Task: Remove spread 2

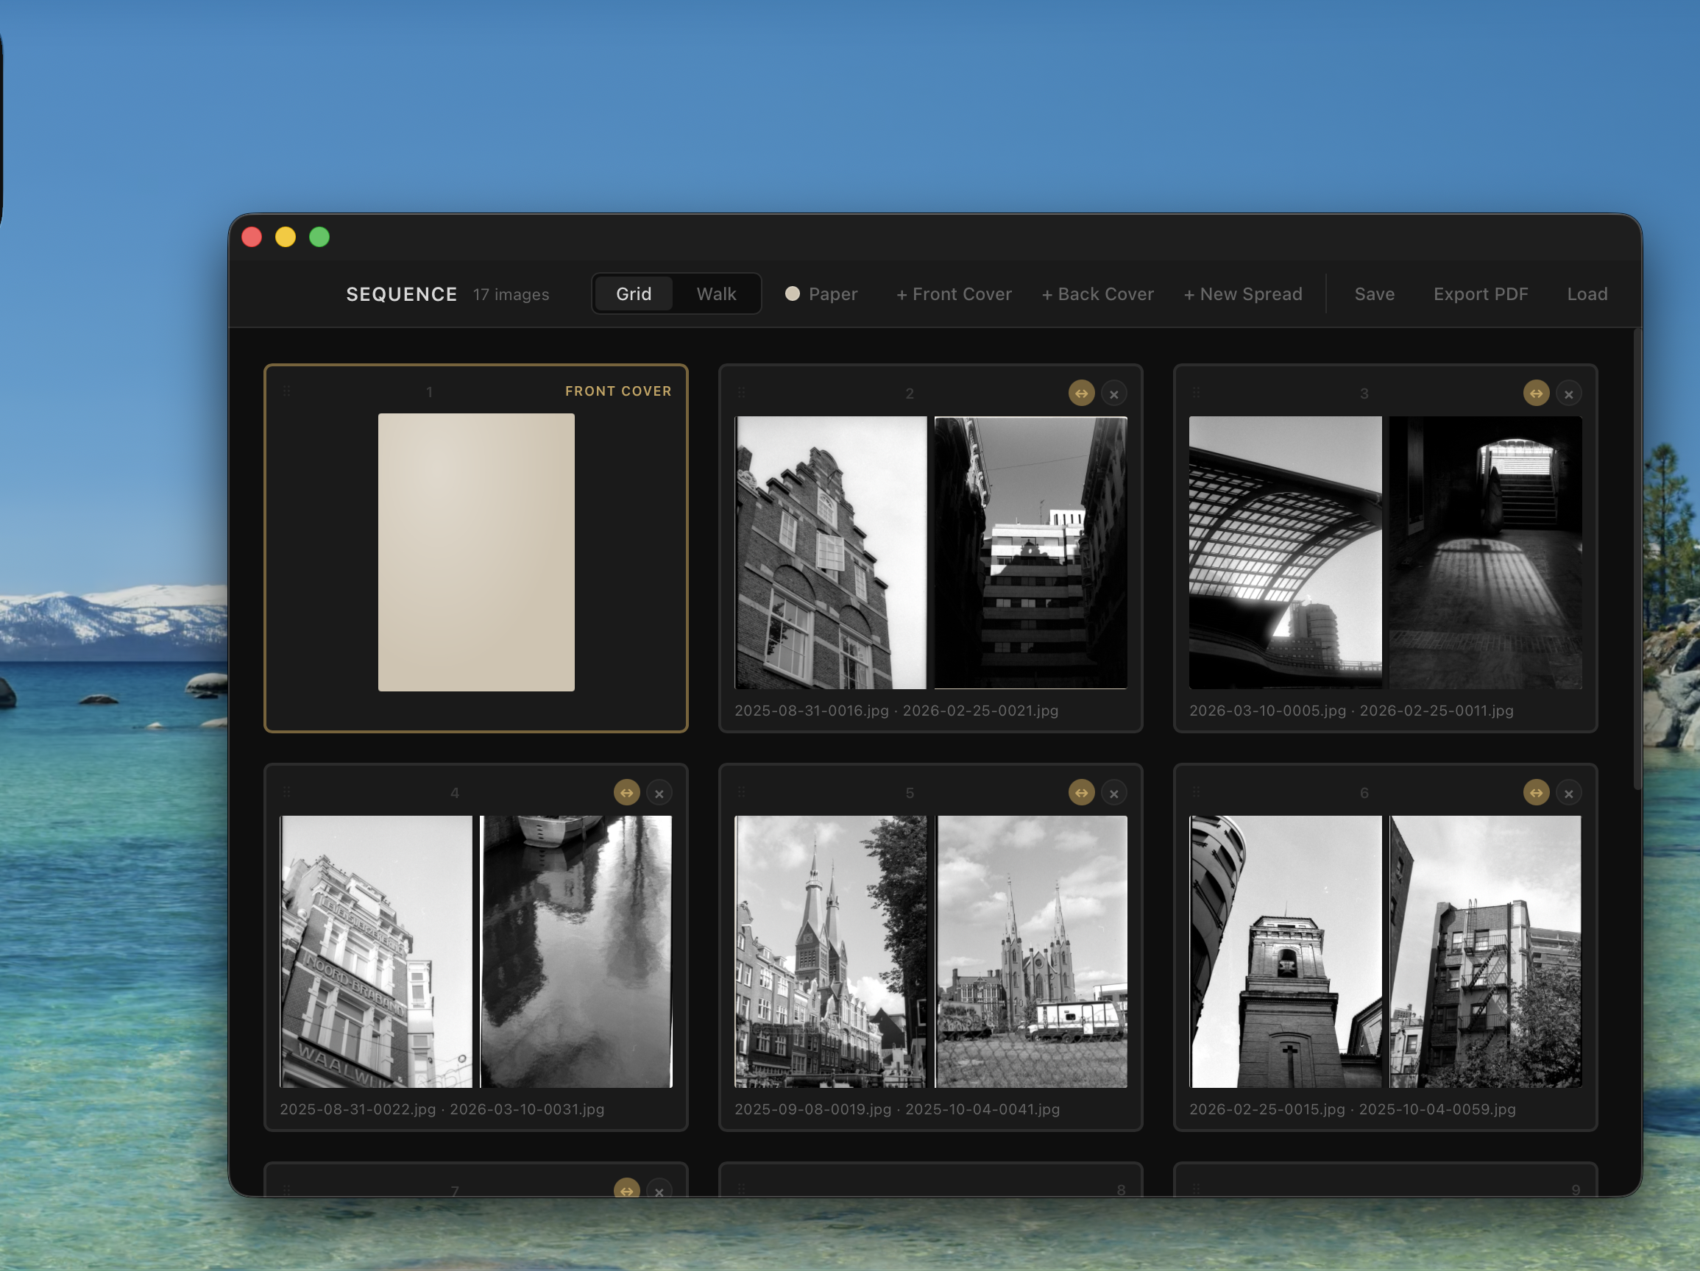Action: [1113, 394]
